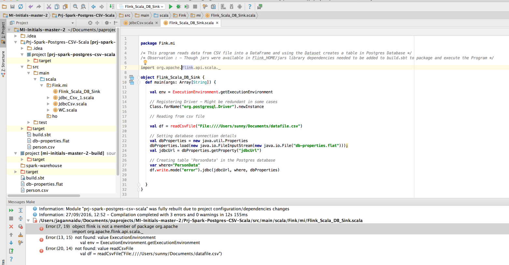Toggle Hide Warnings filter in Messages panel
Screen dimensions: 509x265
click(x=21, y=227)
